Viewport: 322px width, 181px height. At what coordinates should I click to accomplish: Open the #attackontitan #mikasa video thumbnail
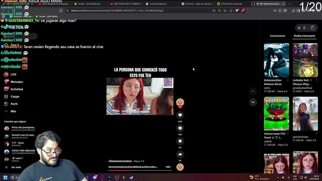tap(276, 60)
